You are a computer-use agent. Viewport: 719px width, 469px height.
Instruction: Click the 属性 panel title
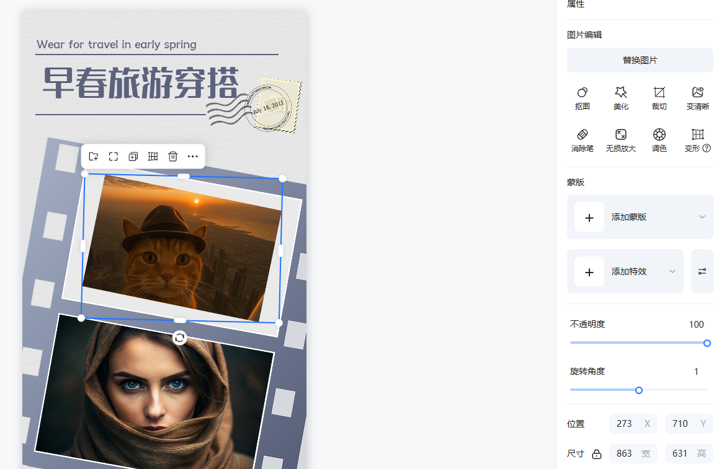[576, 4]
